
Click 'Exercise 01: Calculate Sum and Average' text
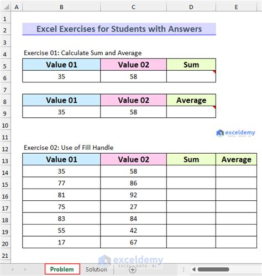(83, 53)
